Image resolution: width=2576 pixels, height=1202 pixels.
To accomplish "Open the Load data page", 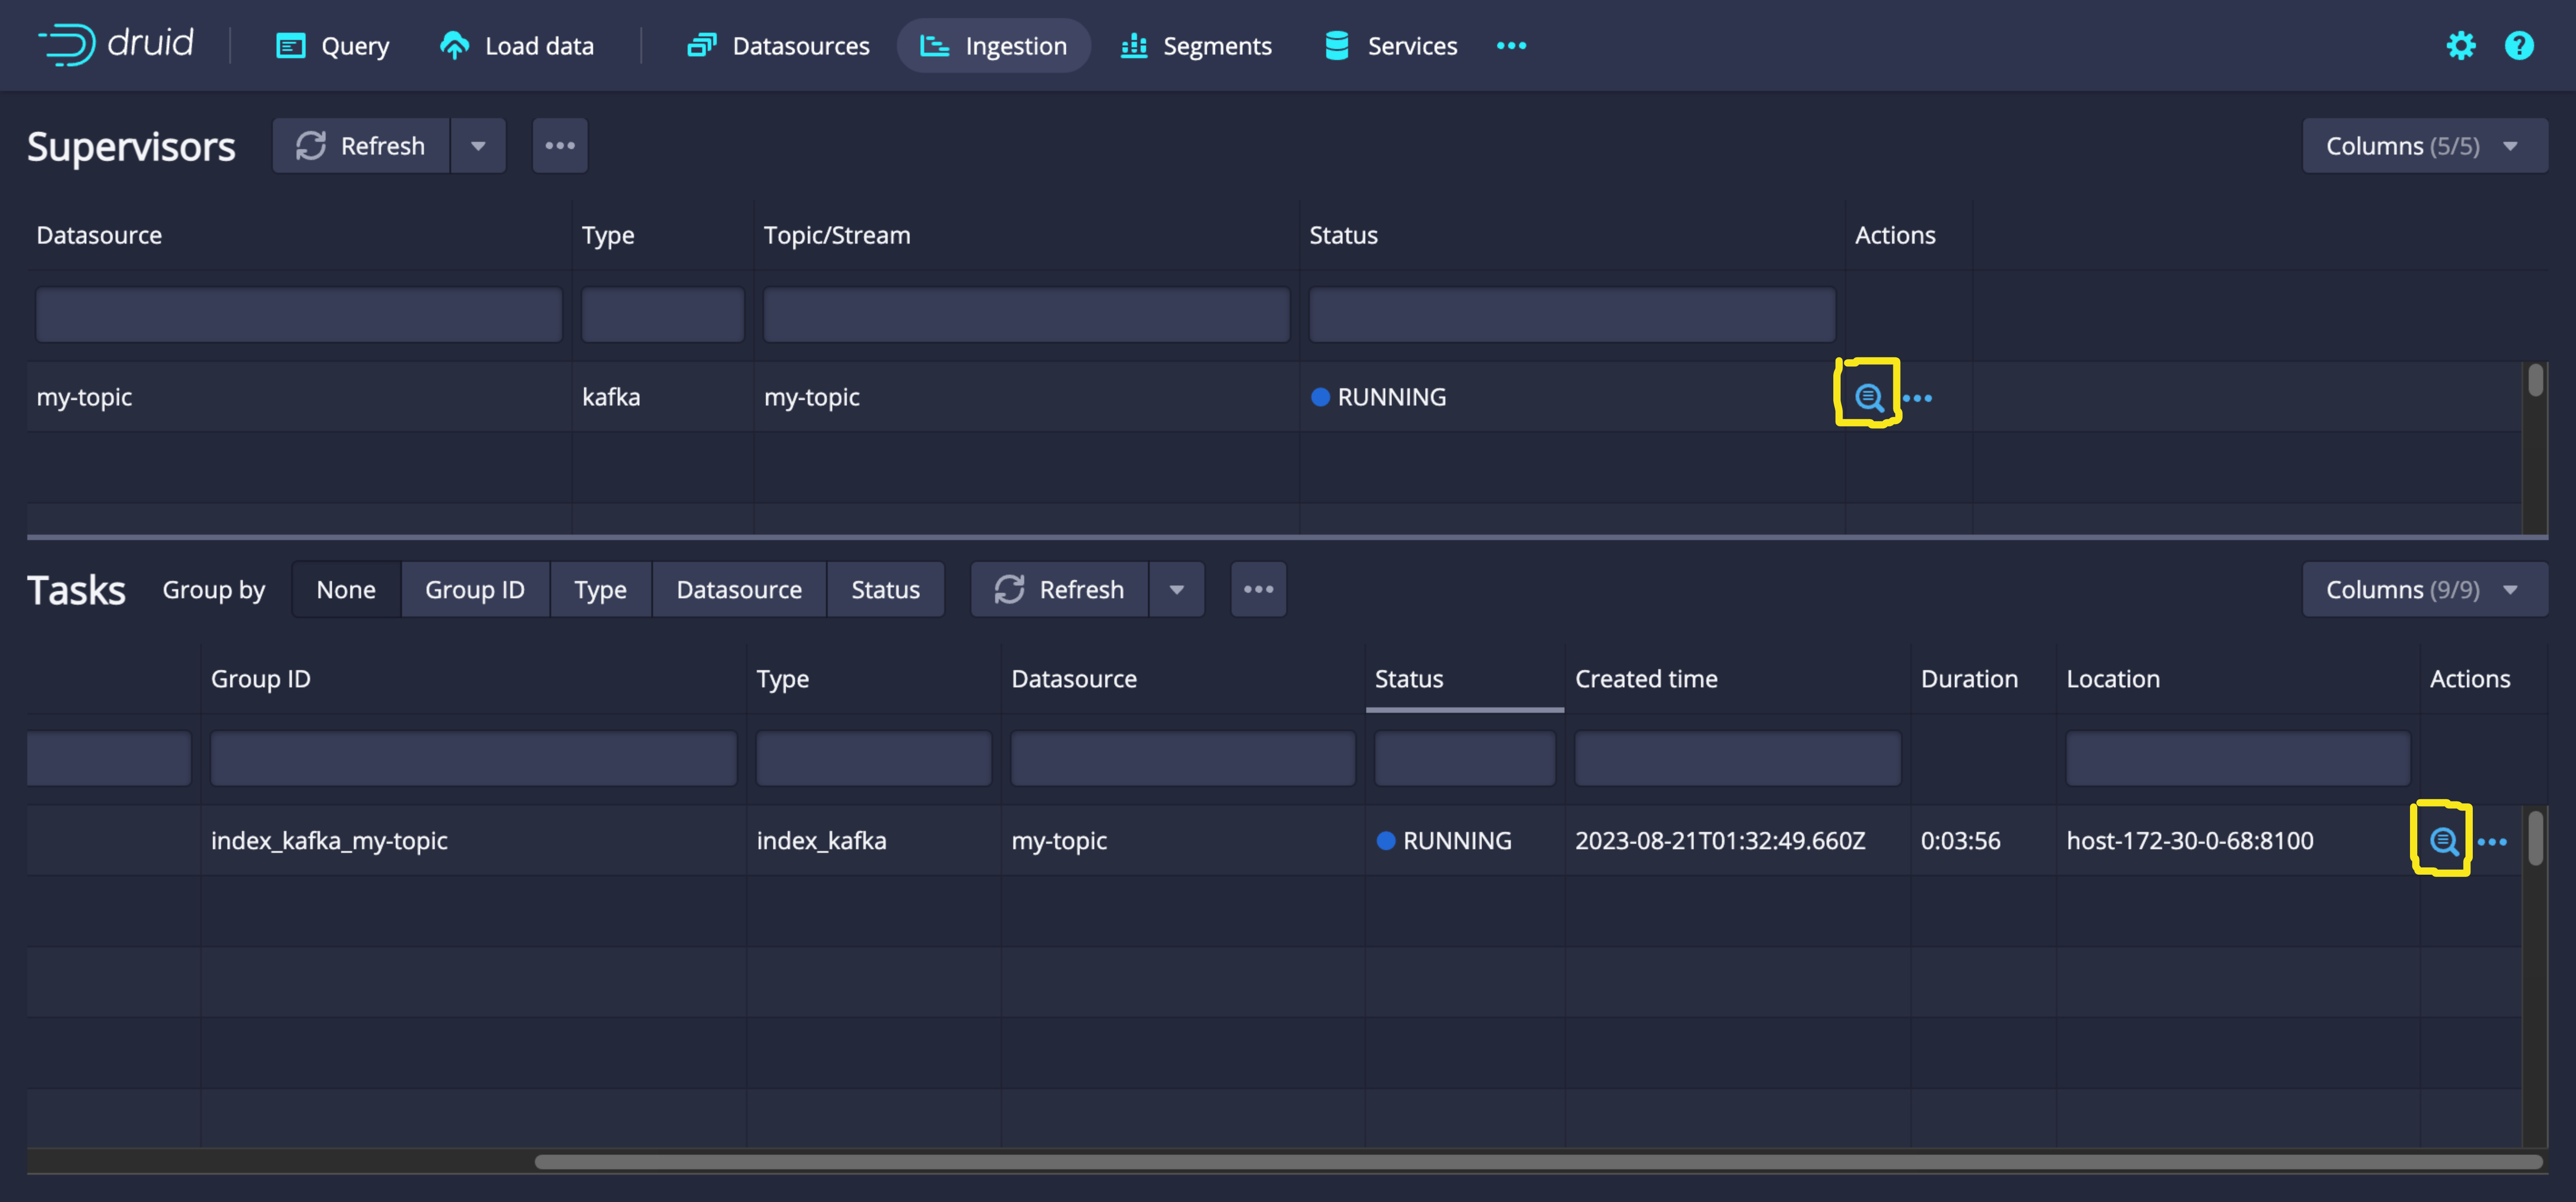I will (x=517, y=46).
